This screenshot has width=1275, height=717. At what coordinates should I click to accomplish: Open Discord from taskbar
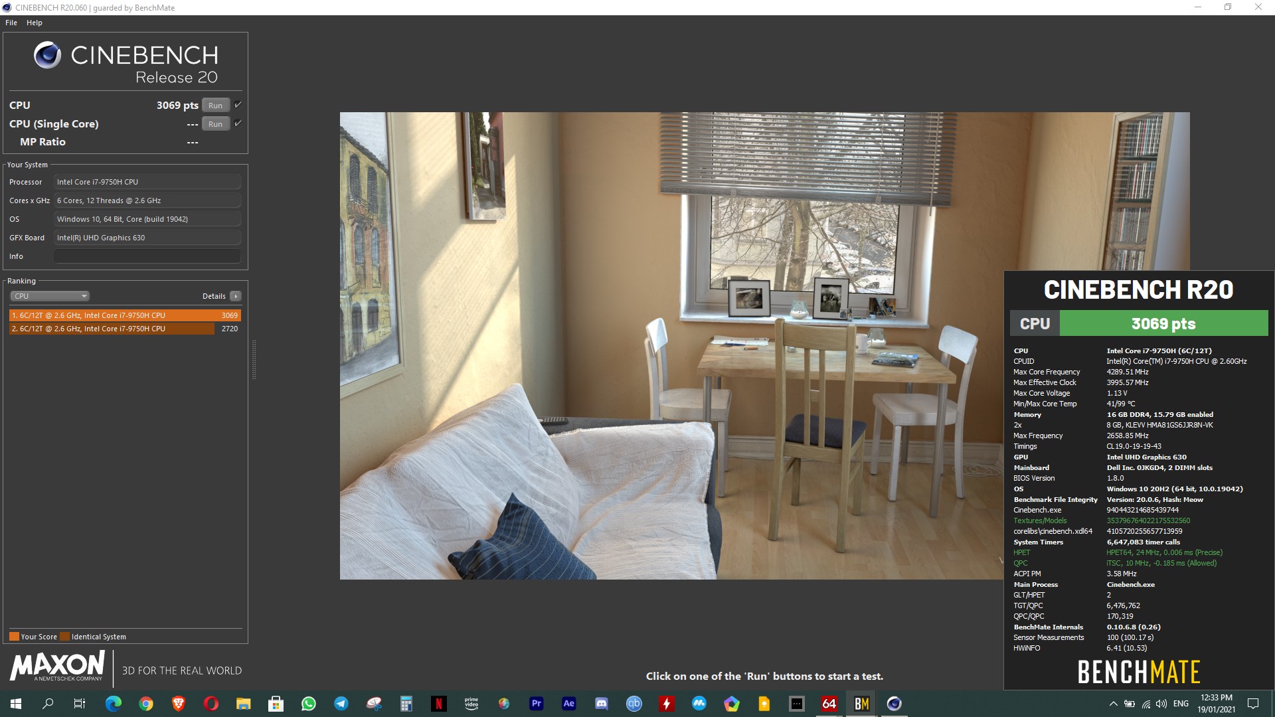pos(602,704)
